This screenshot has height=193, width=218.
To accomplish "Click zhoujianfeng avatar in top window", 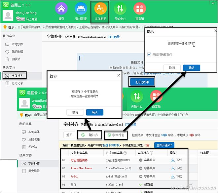I will [8, 15].
